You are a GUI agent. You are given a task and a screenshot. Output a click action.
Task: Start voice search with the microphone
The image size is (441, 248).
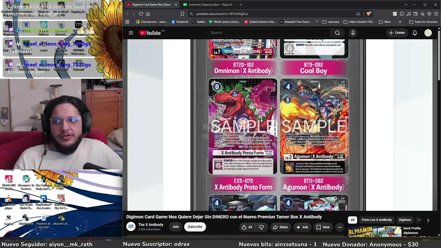(353, 33)
